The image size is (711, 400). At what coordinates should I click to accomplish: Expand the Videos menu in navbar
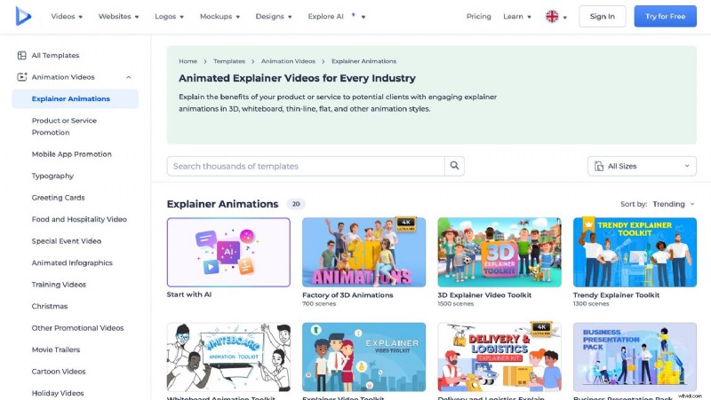pos(67,17)
